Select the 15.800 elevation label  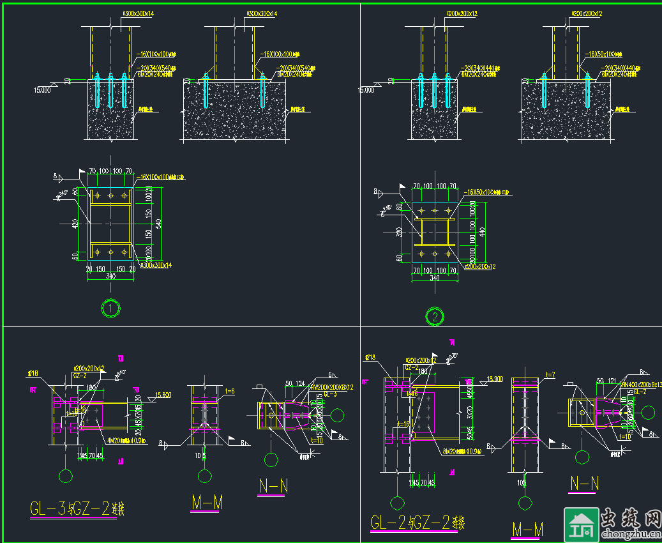tap(163, 395)
